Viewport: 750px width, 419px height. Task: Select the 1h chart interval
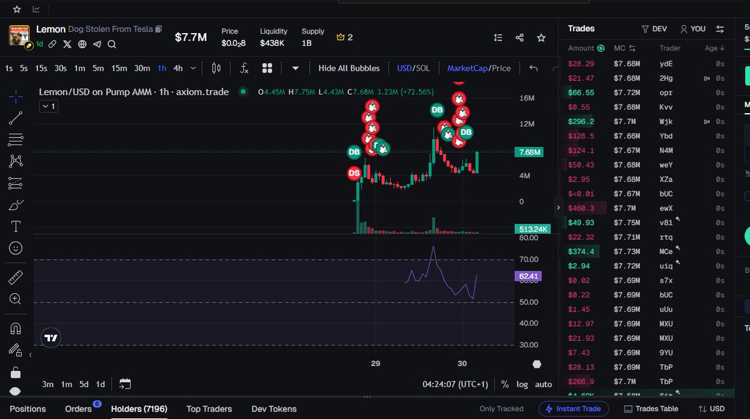tap(162, 68)
